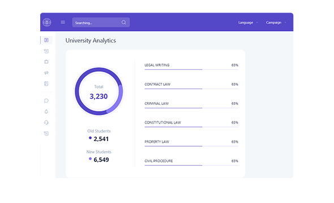Click the 65% value for Legal Writing
334x203 pixels.
pos(235,65)
